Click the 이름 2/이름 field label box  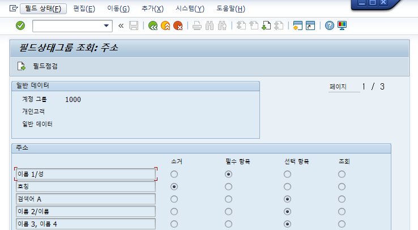(x=86, y=212)
